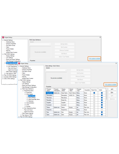Screen dimensions: 119x154
Task: Open Default Value dropdown for Spec row
Action: pyautogui.click(x=75, y=115)
